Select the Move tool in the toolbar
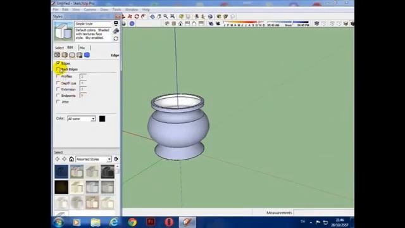 (130, 16)
